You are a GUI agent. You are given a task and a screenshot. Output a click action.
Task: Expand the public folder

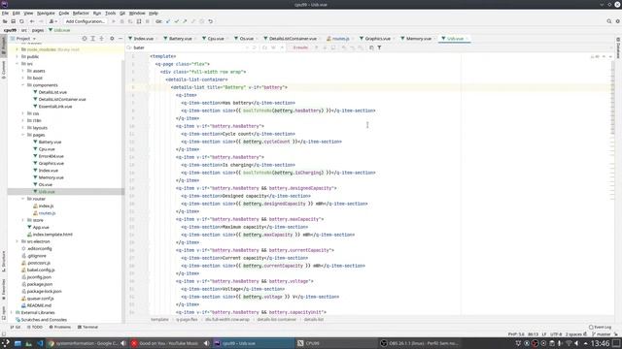[17, 56]
